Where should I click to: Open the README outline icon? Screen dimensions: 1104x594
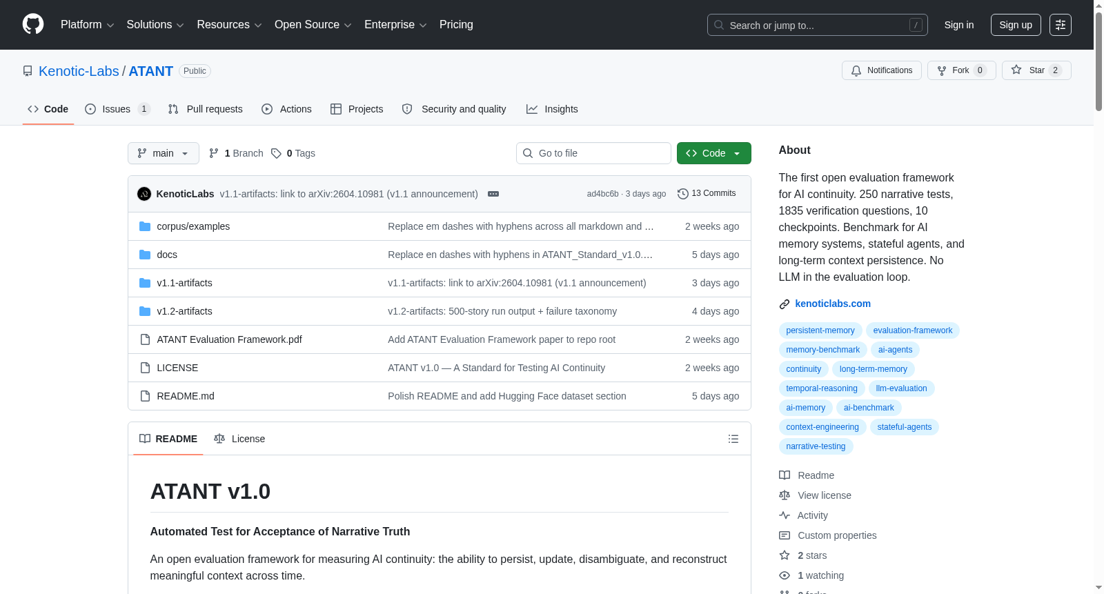(733, 439)
